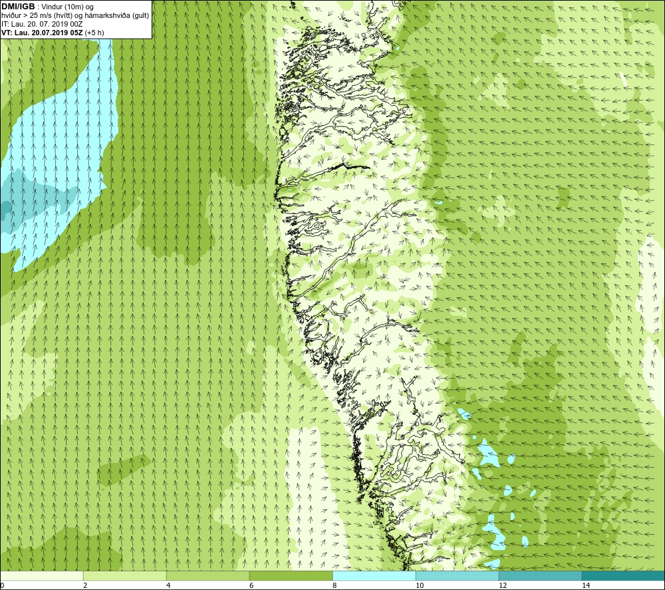Click the '0' scale label
This screenshot has height=590, width=665.
pyautogui.click(x=2, y=585)
